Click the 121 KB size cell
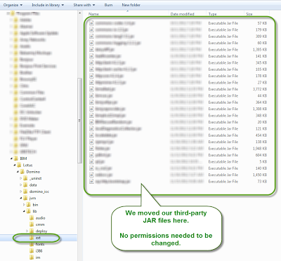This screenshot has width=281, height=261. pos(261,128)
